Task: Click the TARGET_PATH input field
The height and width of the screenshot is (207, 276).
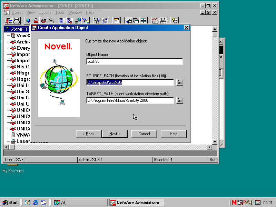Action: (x=130, y=100)
